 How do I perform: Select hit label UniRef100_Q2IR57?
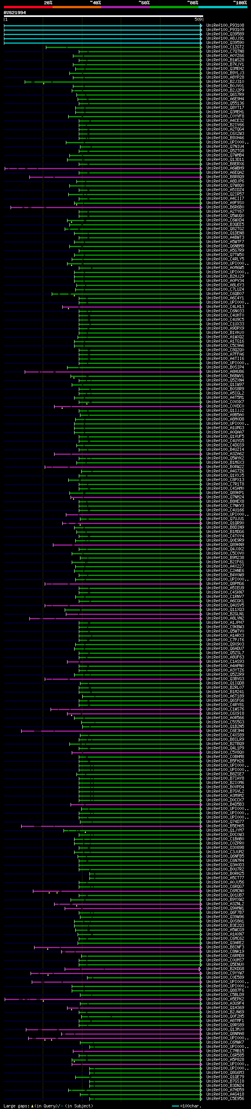pos(225,194)
